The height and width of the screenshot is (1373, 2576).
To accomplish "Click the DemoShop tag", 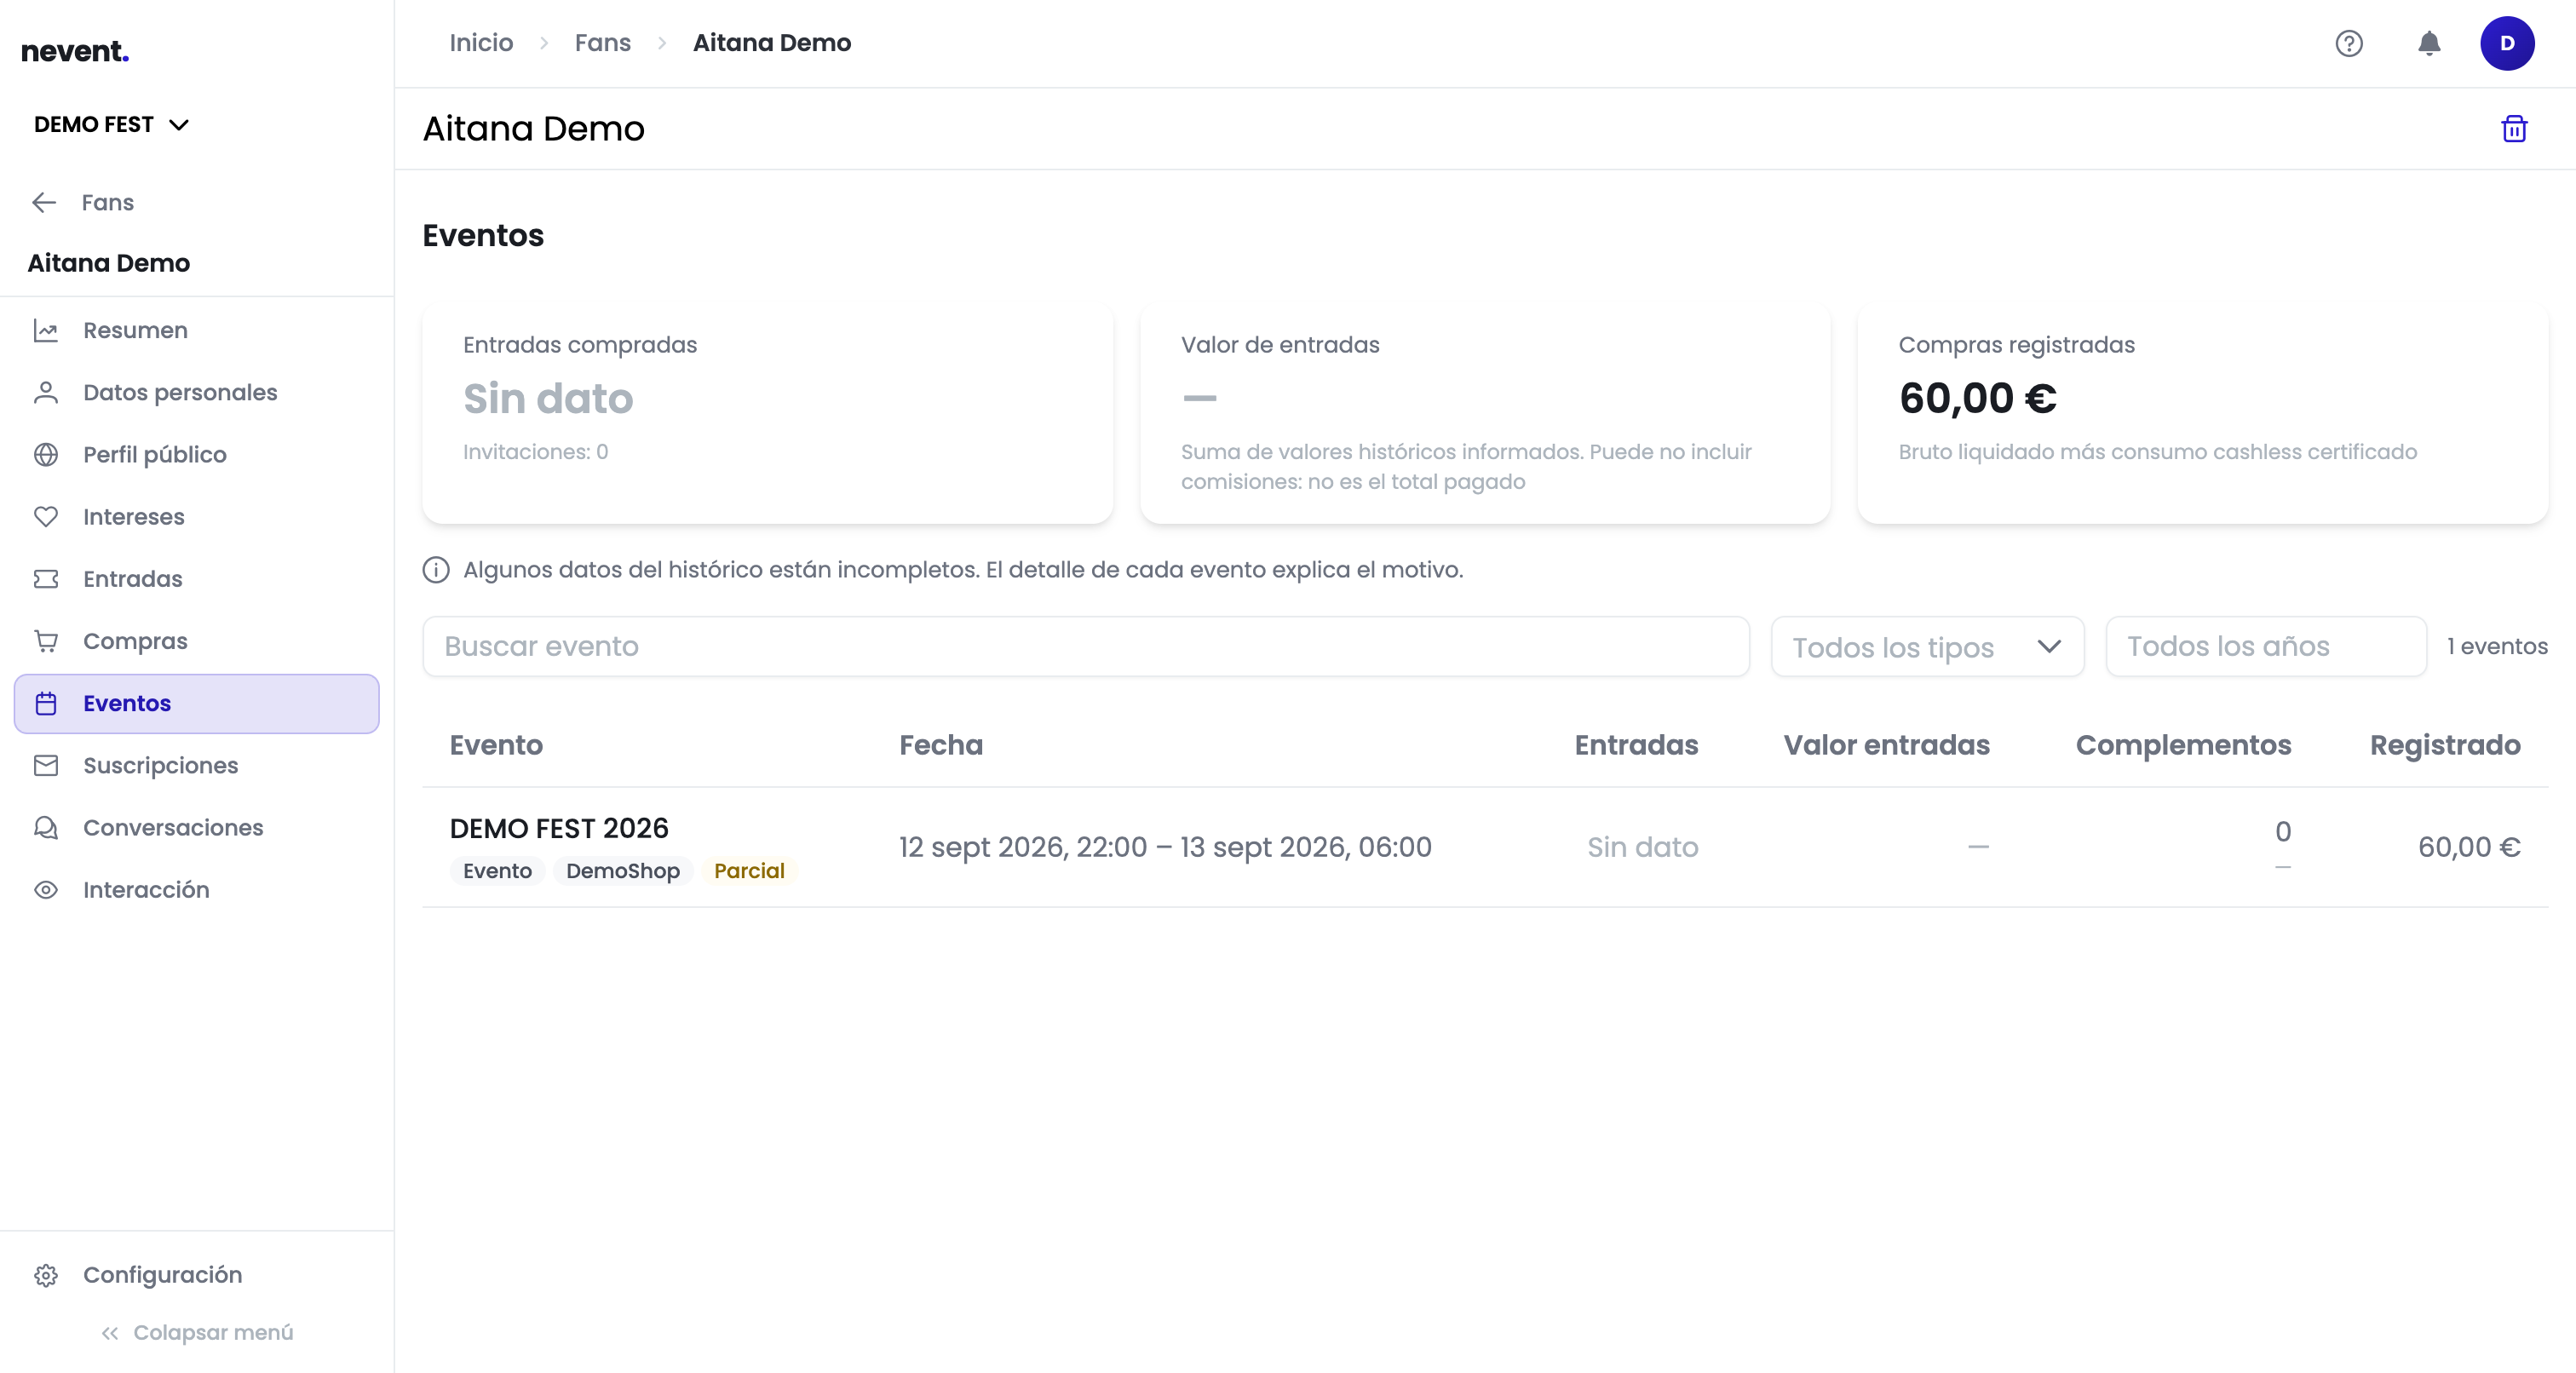I will point(623,871).
